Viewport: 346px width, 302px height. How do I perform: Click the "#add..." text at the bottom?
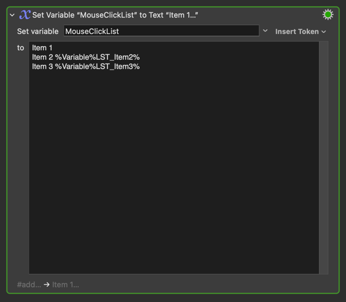point(29,284)
